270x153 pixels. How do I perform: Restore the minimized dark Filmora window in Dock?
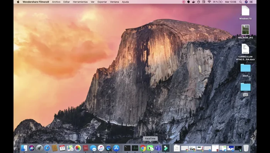tap(238, 148)
